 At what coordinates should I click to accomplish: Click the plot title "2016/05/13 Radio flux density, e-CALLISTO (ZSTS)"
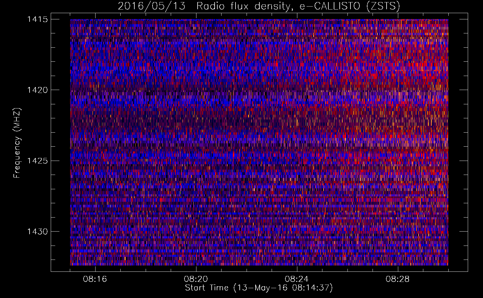[x=259, y=6]
